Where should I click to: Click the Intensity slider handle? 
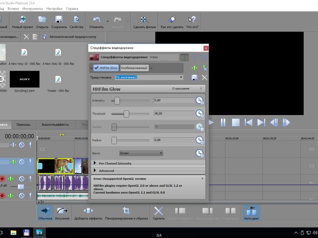click(117, 101)
